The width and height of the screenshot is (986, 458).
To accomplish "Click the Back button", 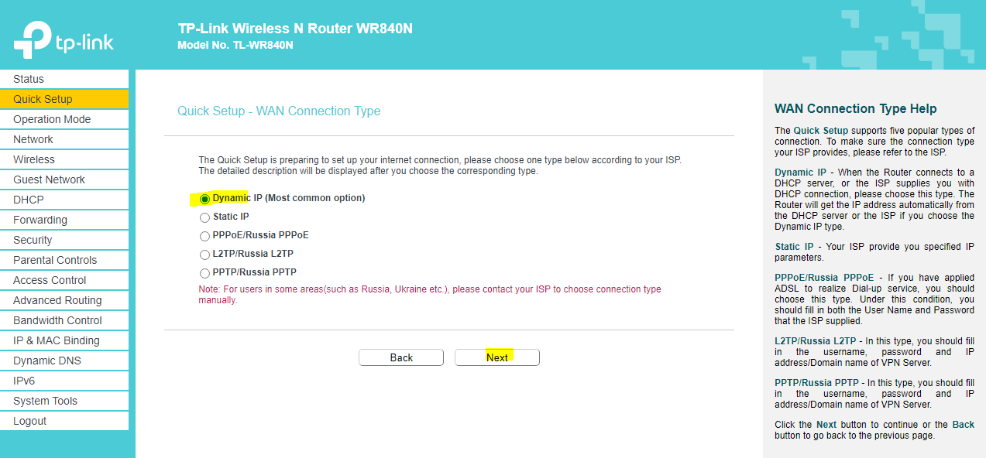I will click(401, 357).
